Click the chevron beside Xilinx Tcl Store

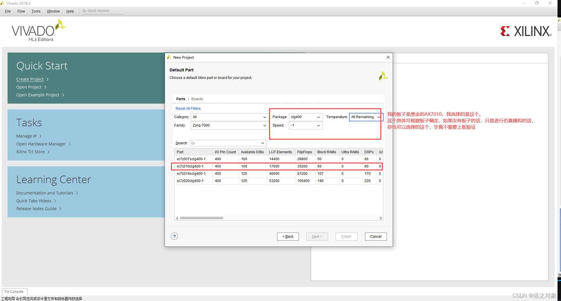(48, 152)
